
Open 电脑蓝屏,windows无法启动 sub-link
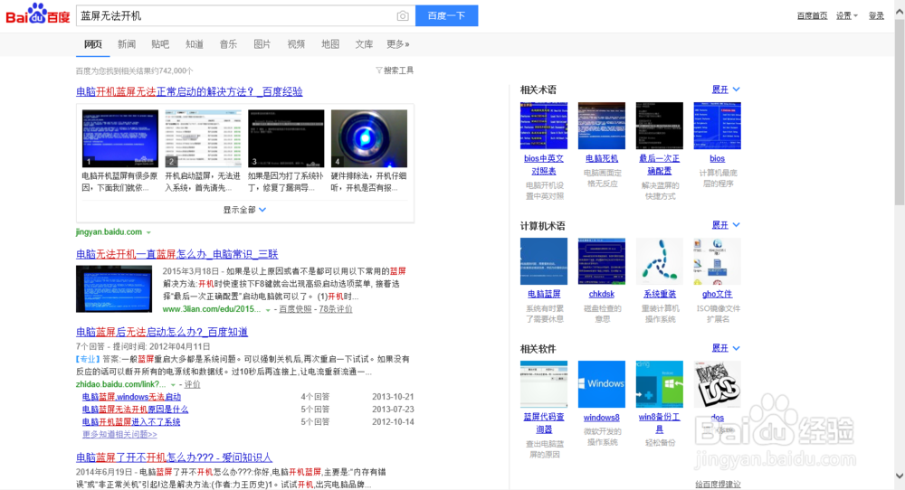tap(131, 397)
